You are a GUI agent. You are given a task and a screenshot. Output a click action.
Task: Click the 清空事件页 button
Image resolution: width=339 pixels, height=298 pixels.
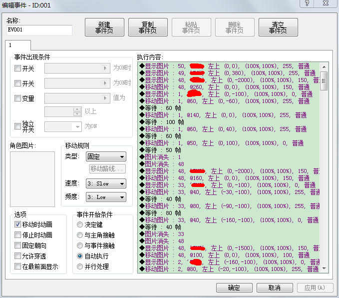[x=278, y=27]
